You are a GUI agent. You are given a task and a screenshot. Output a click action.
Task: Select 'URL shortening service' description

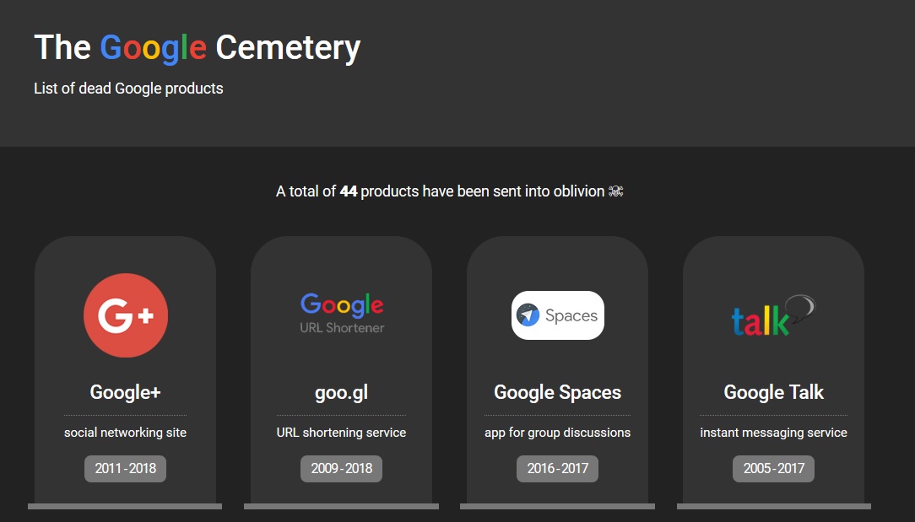point(341,433)
